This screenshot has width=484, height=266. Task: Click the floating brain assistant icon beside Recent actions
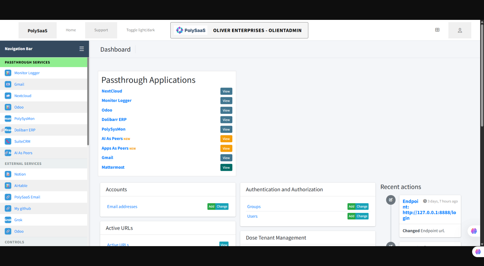pos(474,231)
